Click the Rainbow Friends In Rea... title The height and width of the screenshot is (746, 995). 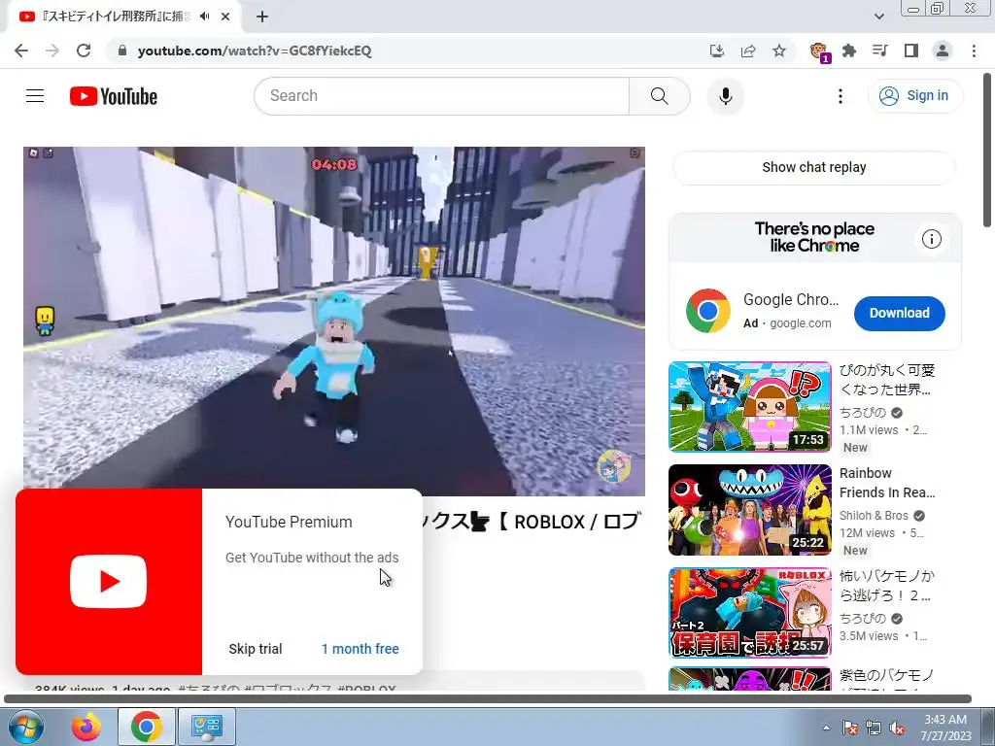pyautogui.click(x=886, y=483)
